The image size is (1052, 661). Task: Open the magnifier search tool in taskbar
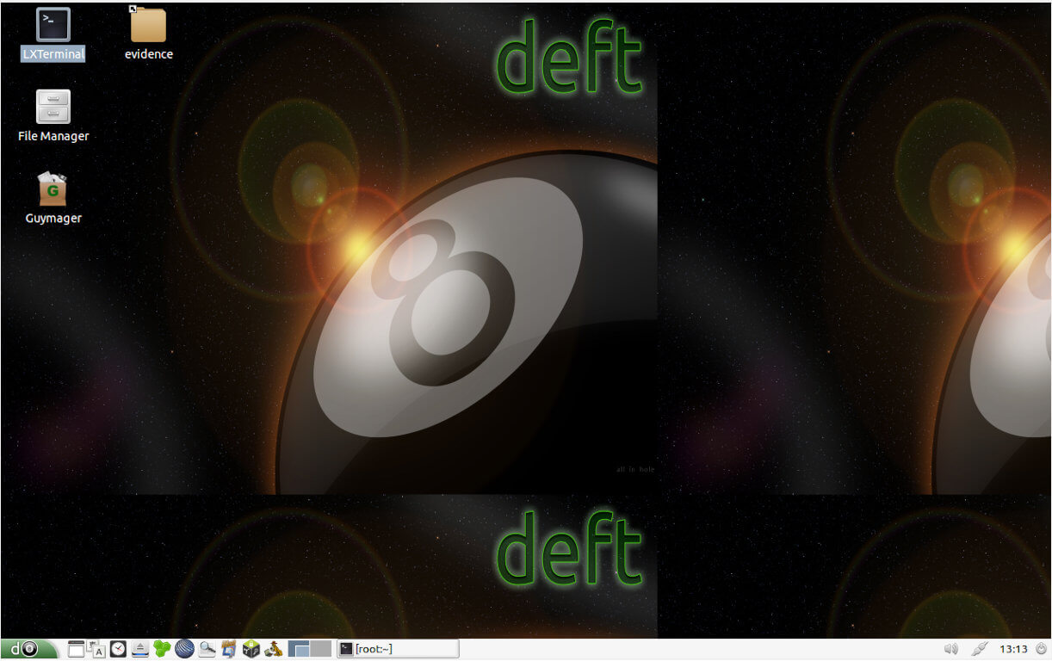pos(207,649)
